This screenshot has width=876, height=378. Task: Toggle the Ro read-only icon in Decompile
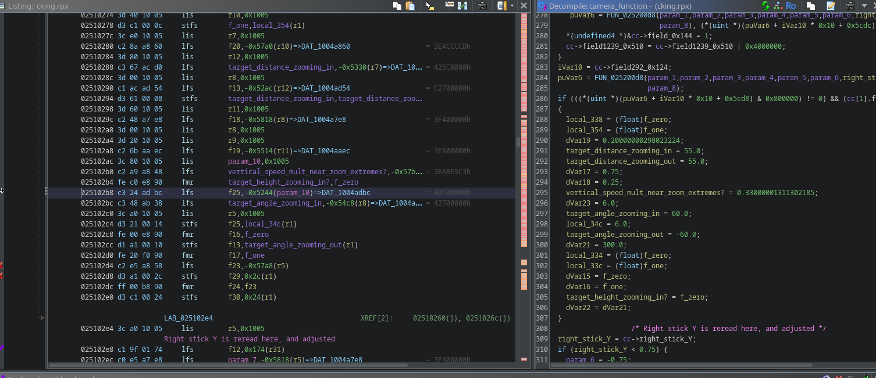tap(790, 6)
